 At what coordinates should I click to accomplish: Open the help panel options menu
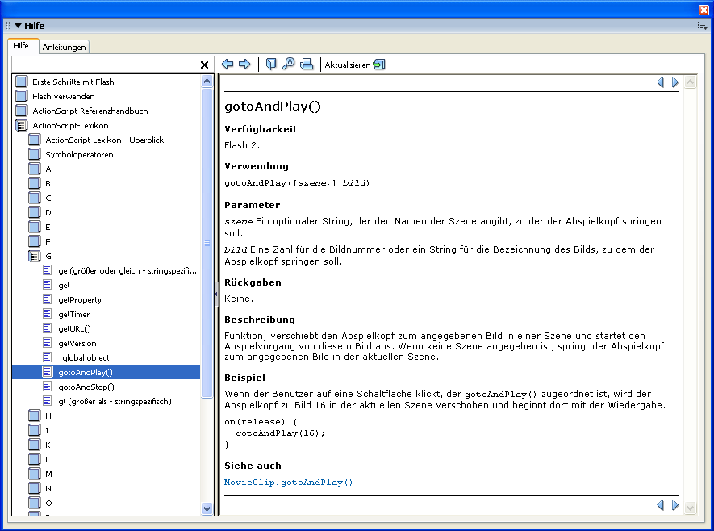click(x=700, y=25)
